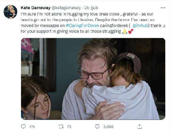Image resolution: width=178 pixels, height=132 pixels.
Task: Open Kate Garraway's profile avatar
Action: pos(10,12)
